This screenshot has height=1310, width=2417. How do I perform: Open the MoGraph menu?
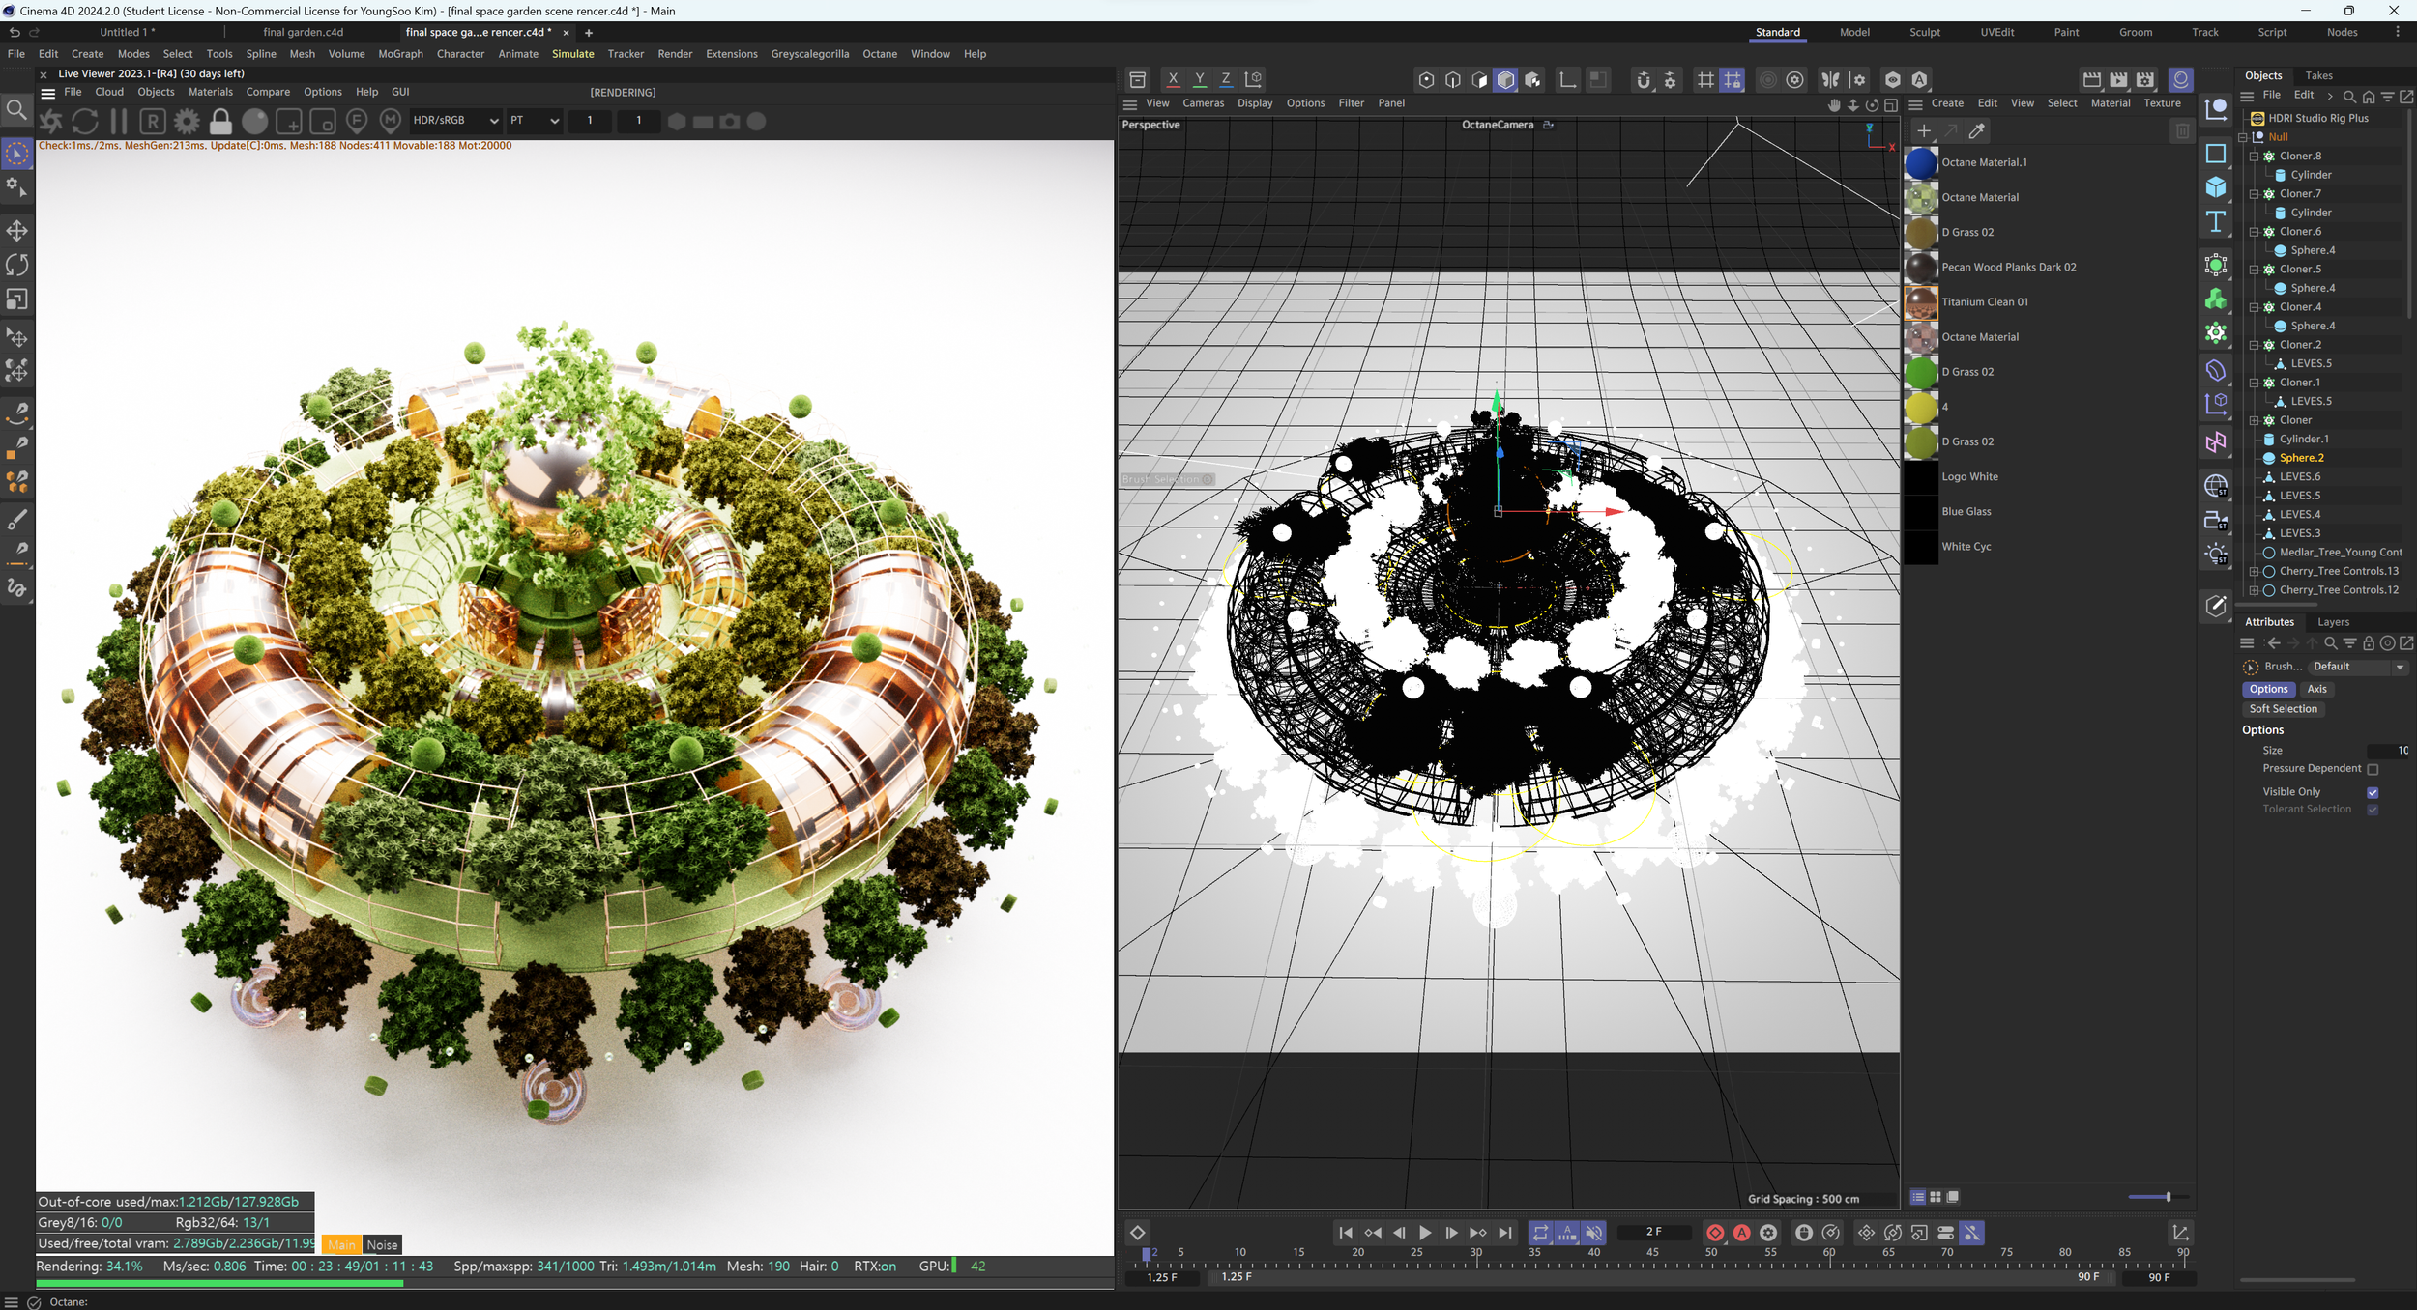point(400,54)
